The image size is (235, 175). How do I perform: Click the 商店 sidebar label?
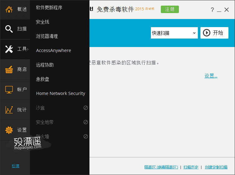pos(22,69)
